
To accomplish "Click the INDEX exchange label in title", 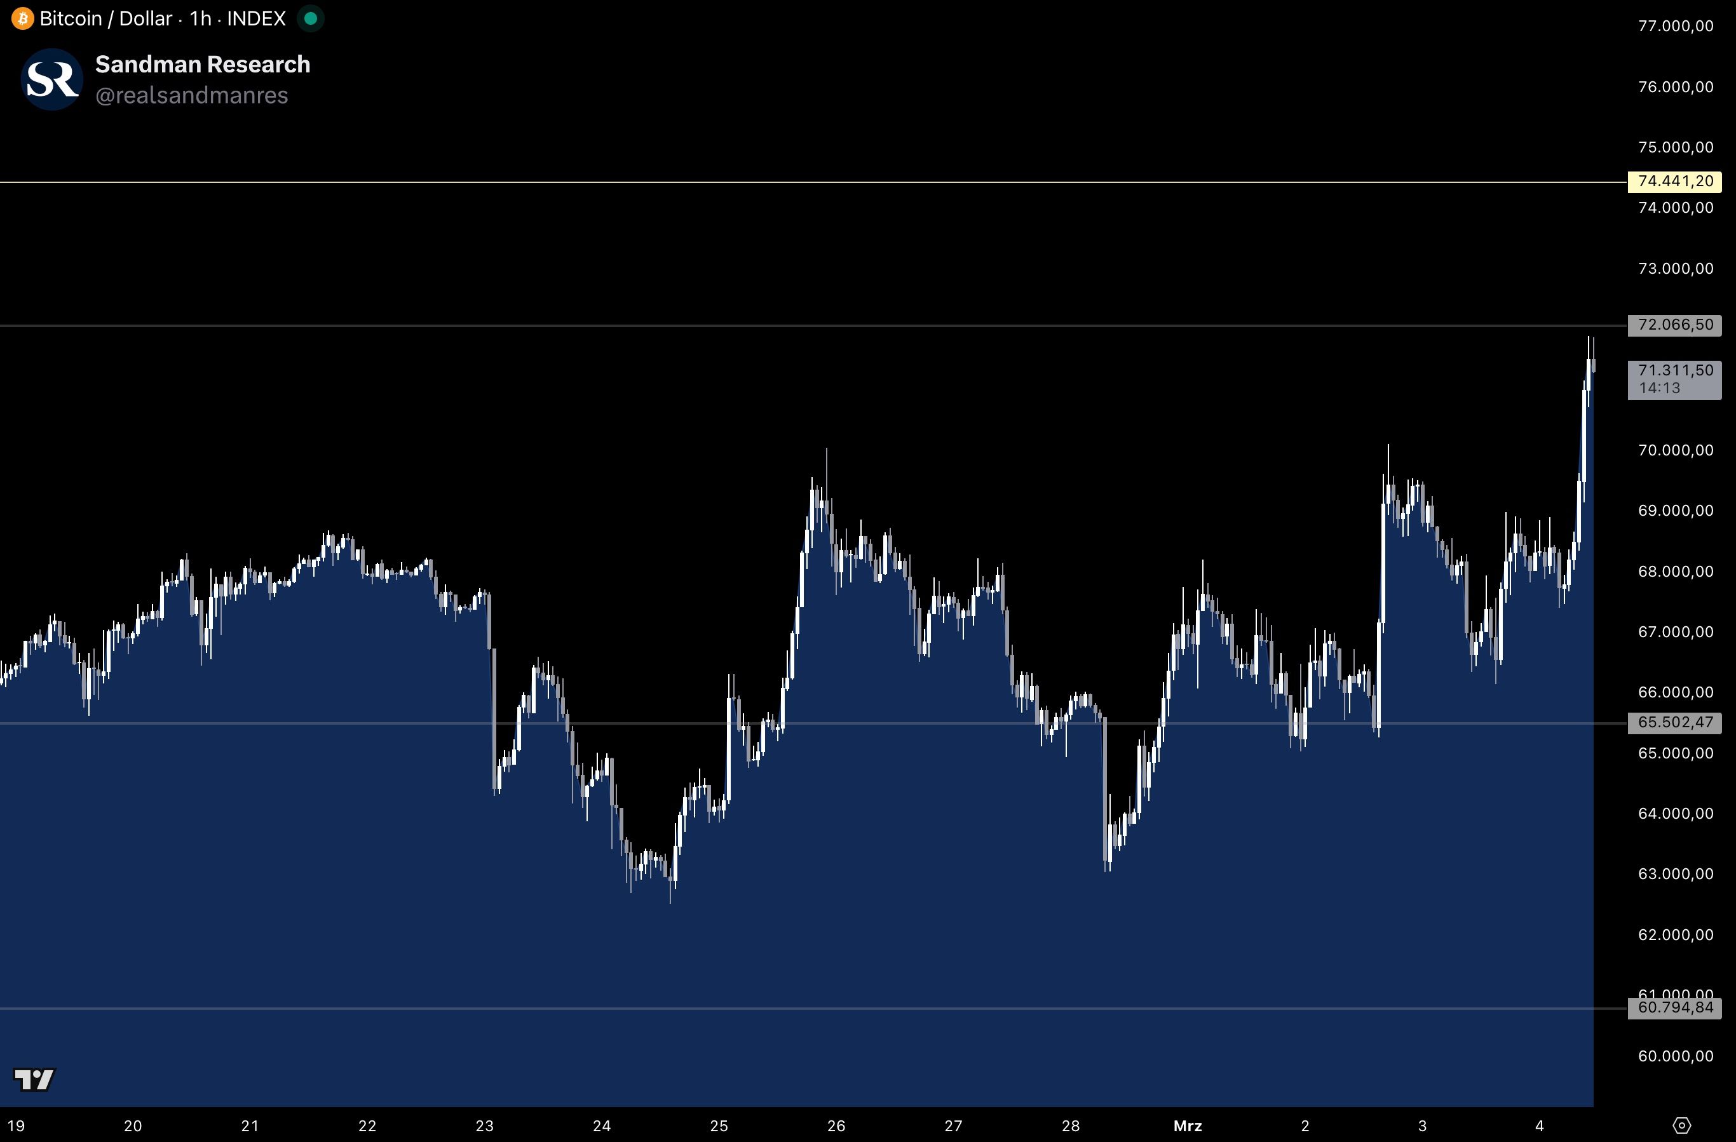I will point(256,18).
